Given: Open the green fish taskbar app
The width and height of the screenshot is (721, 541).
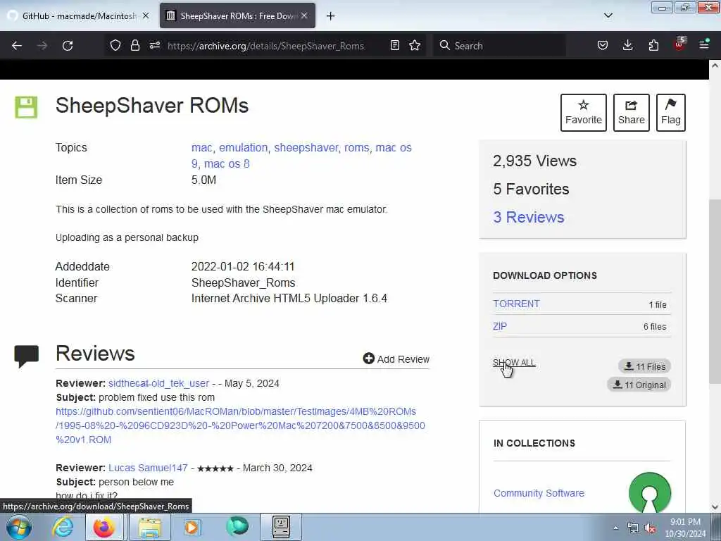Looking at the screenshot, I should pyautogui.click(x=237, y=526).
